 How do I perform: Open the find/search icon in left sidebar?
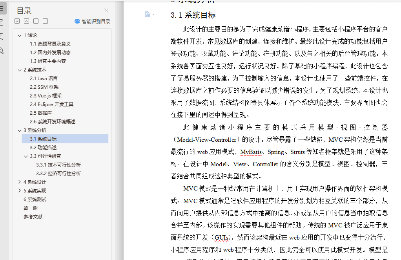pyautogui.click(x=2, y=51)
